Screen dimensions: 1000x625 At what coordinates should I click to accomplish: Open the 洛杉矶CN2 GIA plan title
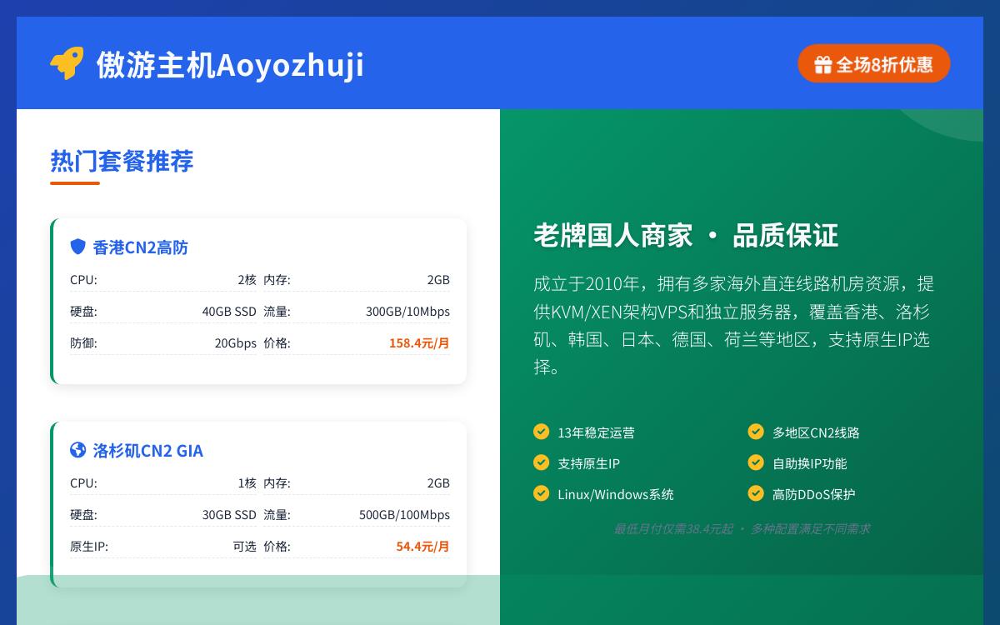(148, 451)
